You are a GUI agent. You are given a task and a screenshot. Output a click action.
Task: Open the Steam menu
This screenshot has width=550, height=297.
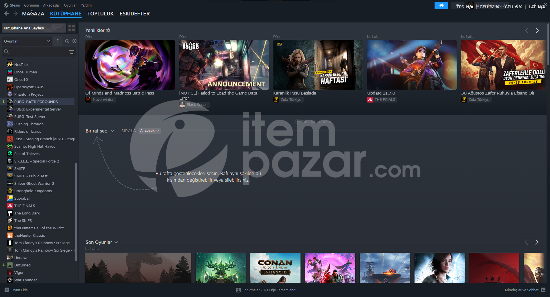point(15,5)
